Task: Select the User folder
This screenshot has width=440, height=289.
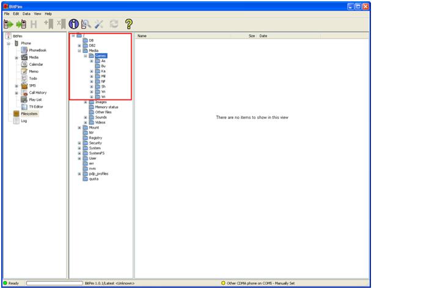Action: 92,159
